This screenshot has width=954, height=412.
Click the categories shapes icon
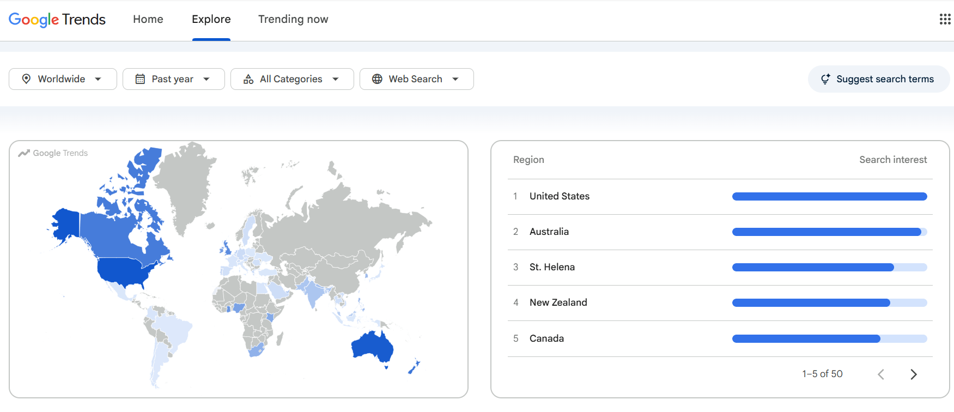point(248,79)
